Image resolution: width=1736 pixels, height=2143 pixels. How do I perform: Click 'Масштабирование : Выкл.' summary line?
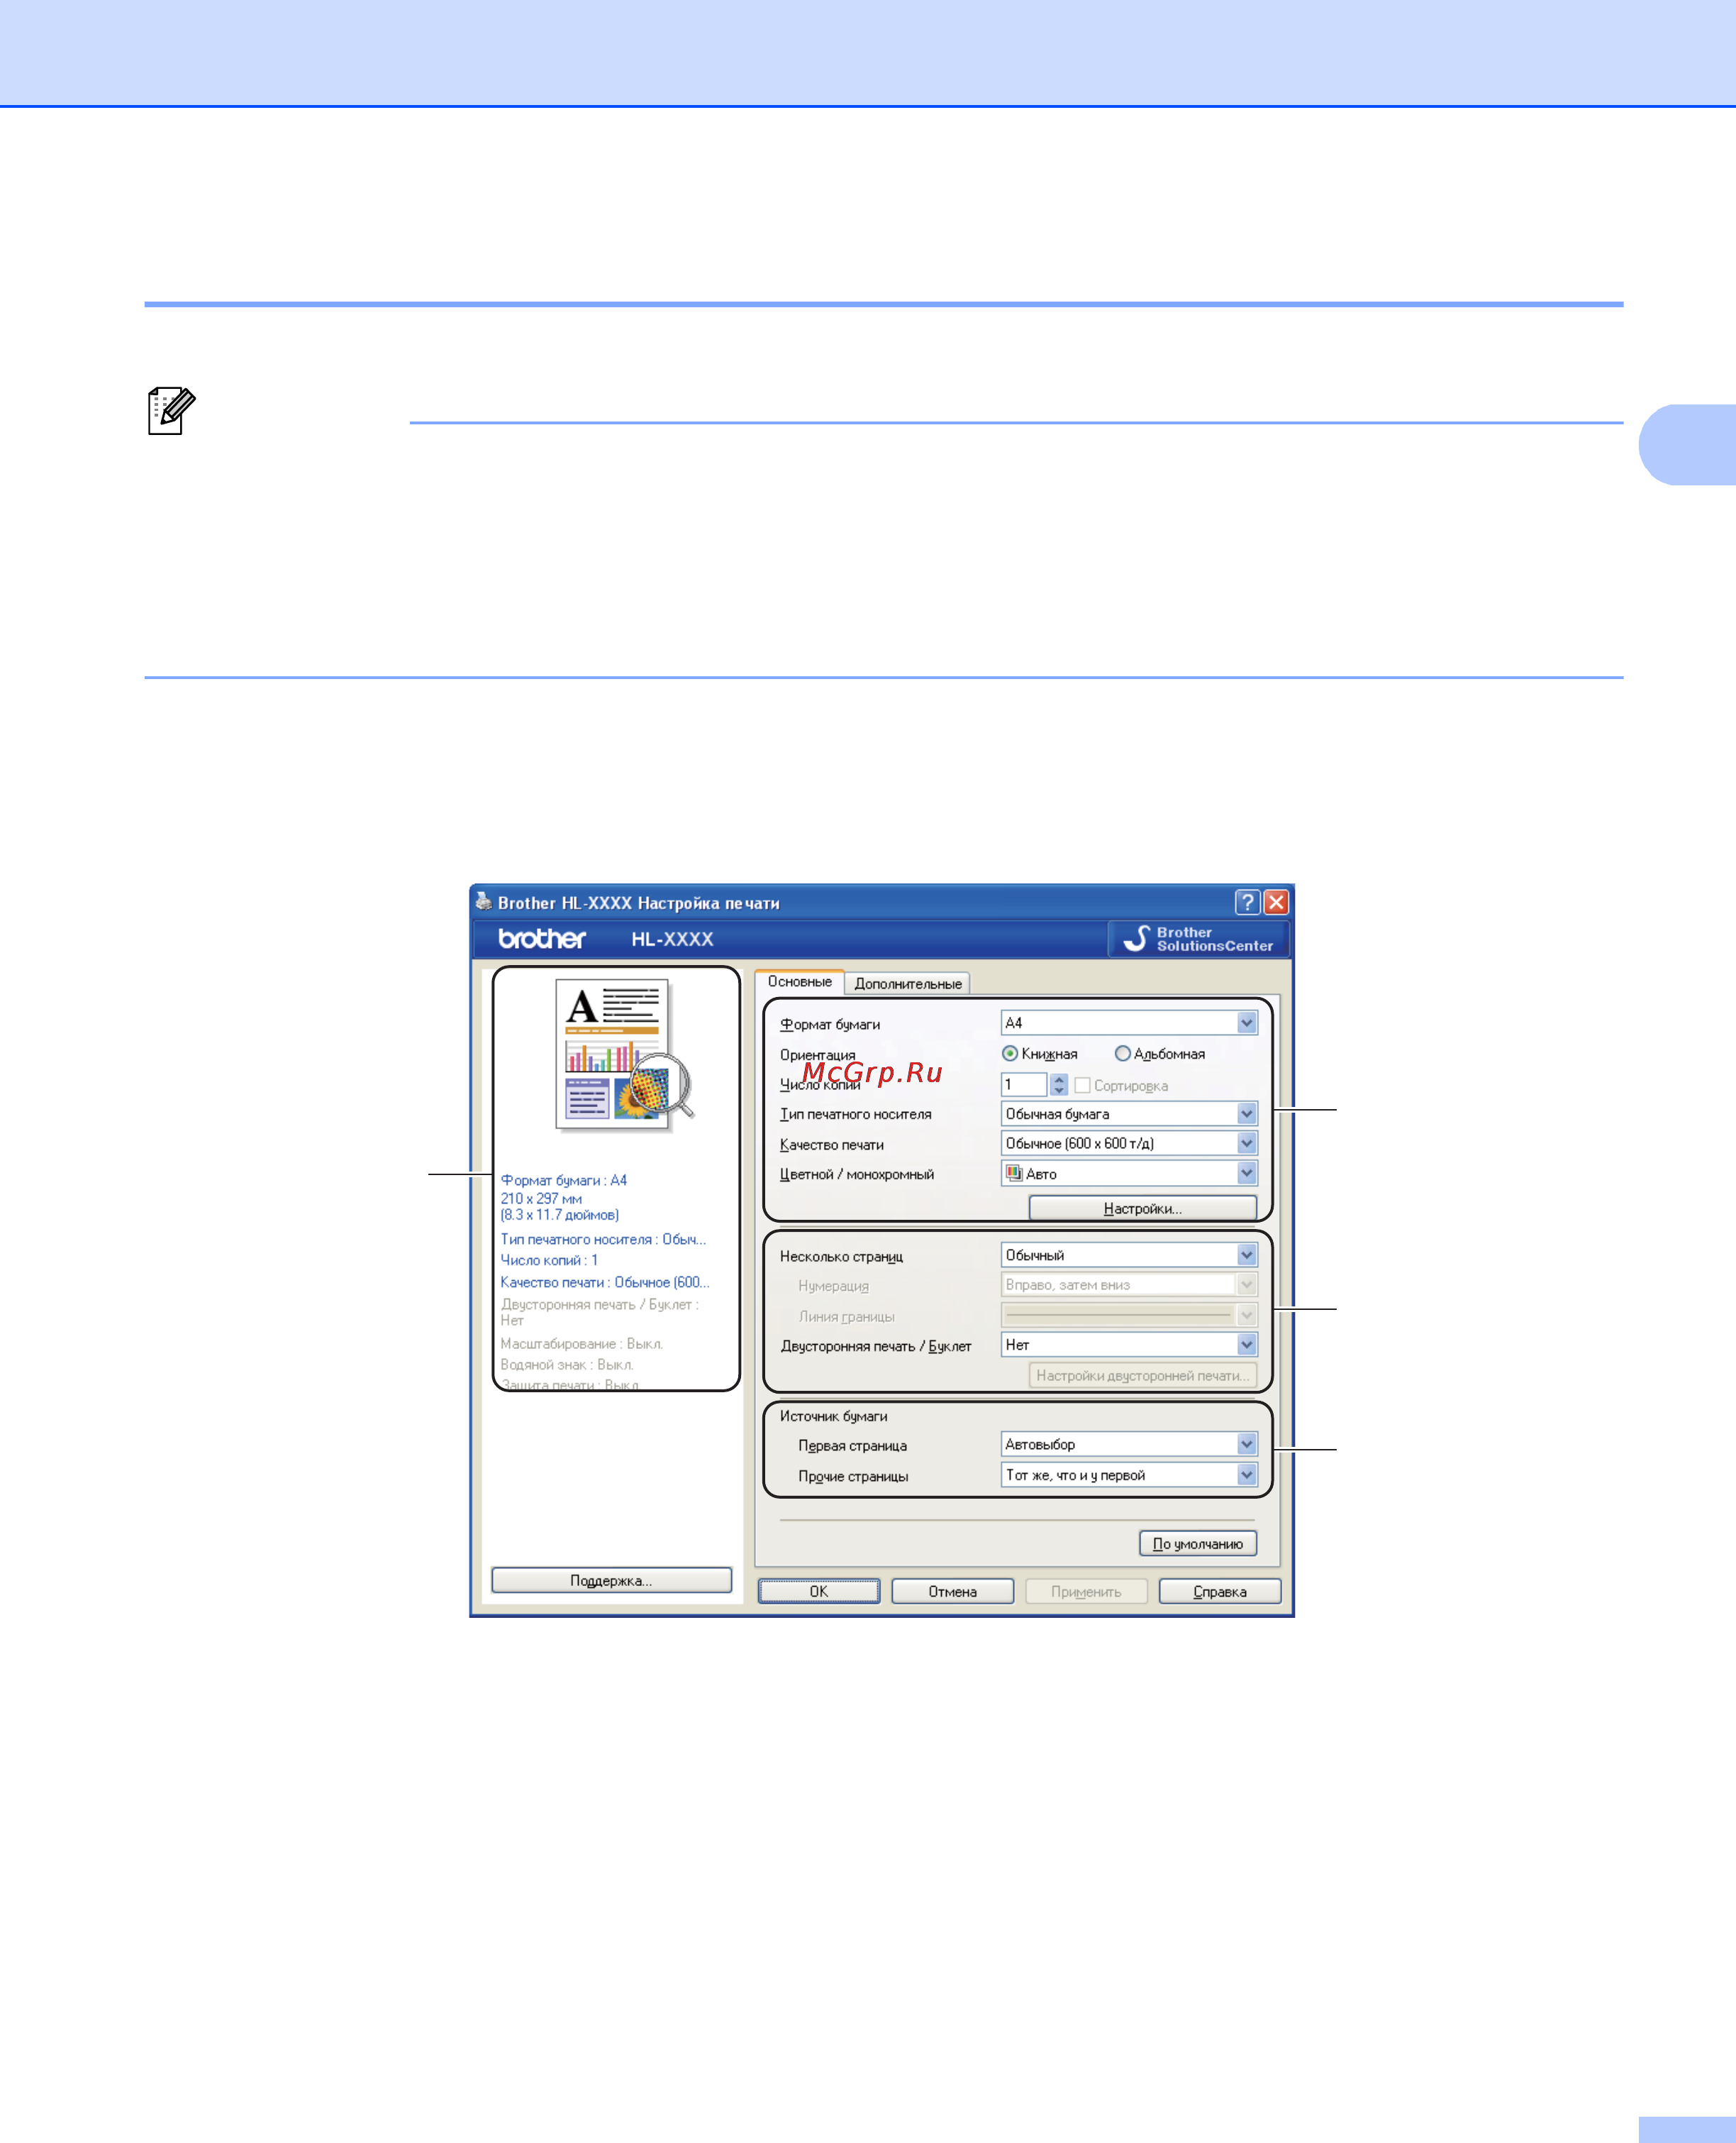pyautogui.click(x=581, y=1345)
